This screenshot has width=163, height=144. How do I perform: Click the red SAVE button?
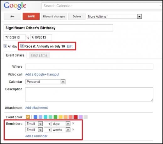(31, 16)
